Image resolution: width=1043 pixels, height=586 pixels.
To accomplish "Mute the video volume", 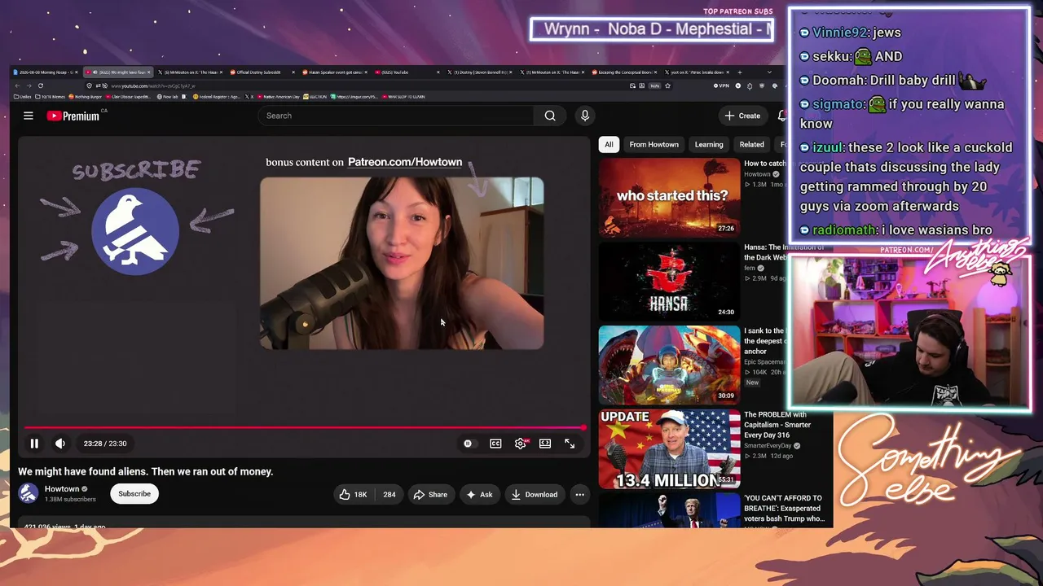I will [60, 444].
